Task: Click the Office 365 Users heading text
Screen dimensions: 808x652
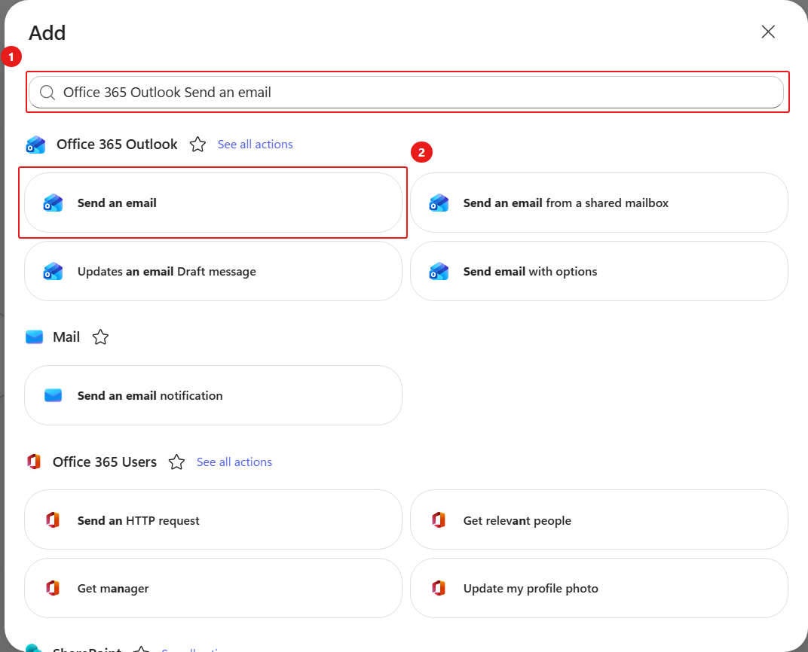Action: click(x=105, y=462)
